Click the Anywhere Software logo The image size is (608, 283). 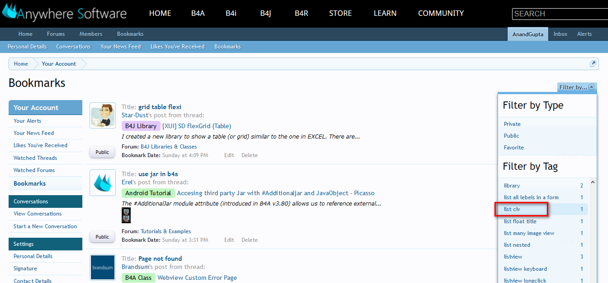[x=64, y=13]
